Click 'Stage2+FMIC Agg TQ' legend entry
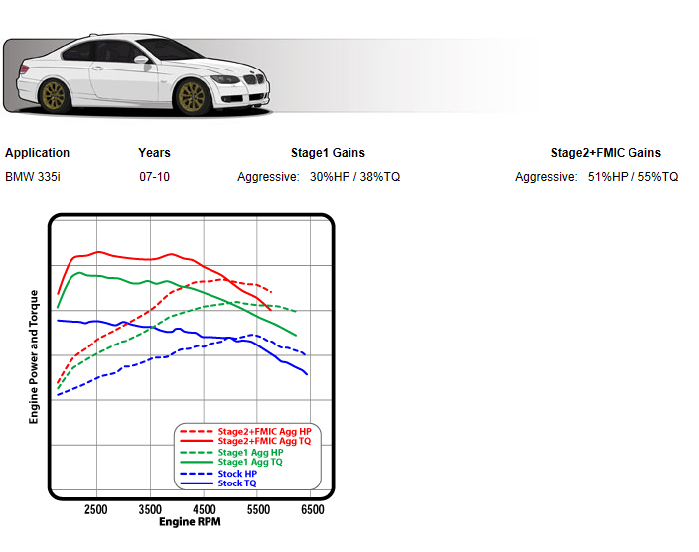This screenshot has height=552, width=699. point(264,441)
